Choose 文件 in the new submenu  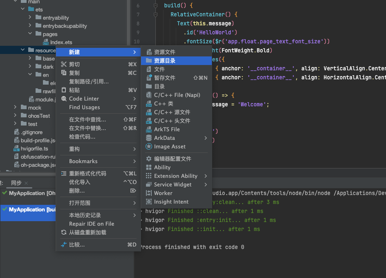(x=177, y=69)
